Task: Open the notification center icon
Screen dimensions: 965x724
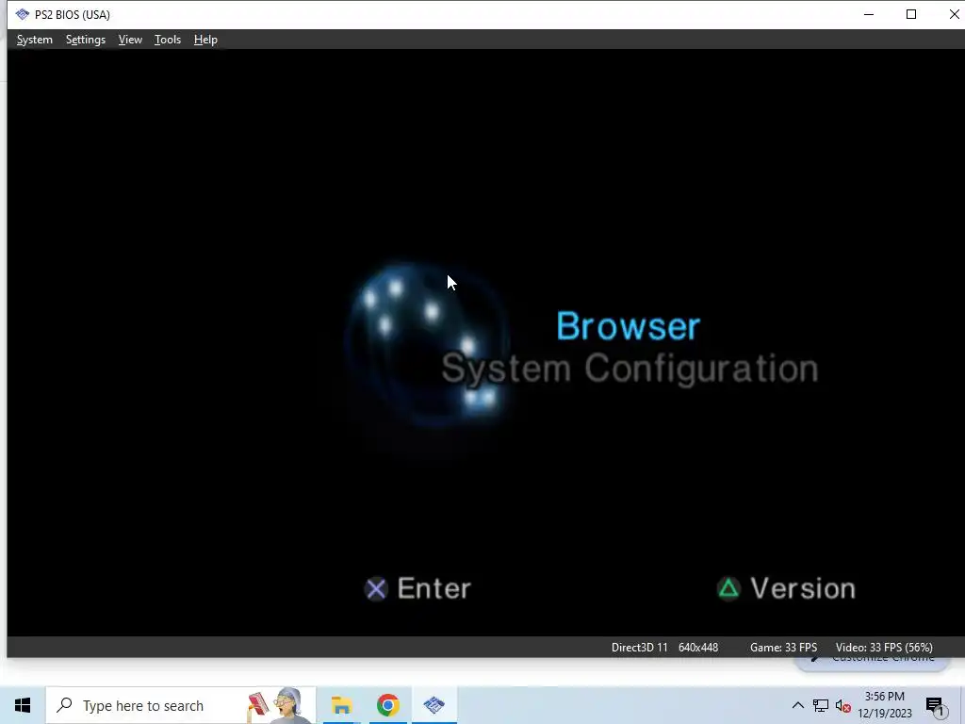Action: tap(935, 706)
